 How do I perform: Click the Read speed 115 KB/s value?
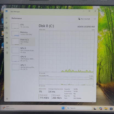pyautogui.click(x=44, y=98)
